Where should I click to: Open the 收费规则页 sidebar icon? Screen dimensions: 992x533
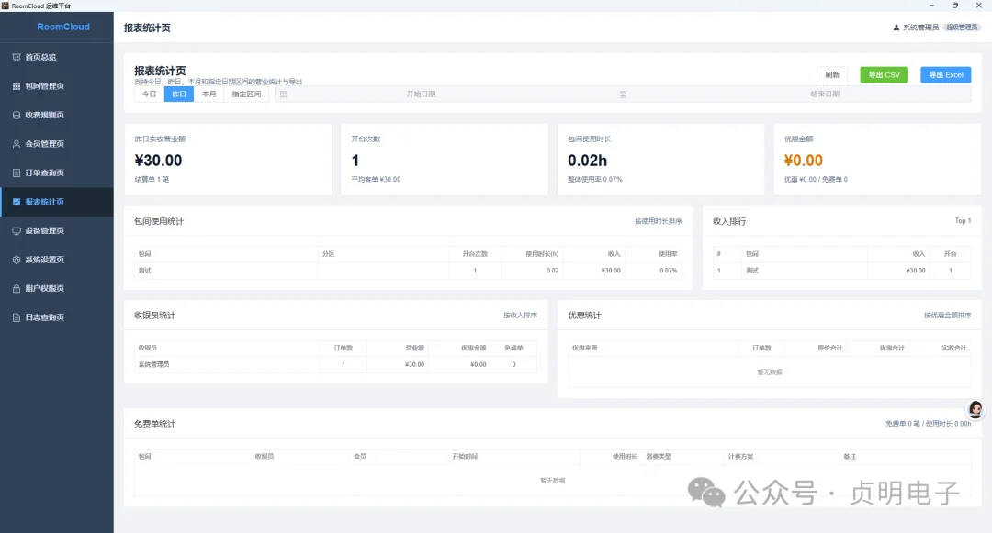click(17, 115)
